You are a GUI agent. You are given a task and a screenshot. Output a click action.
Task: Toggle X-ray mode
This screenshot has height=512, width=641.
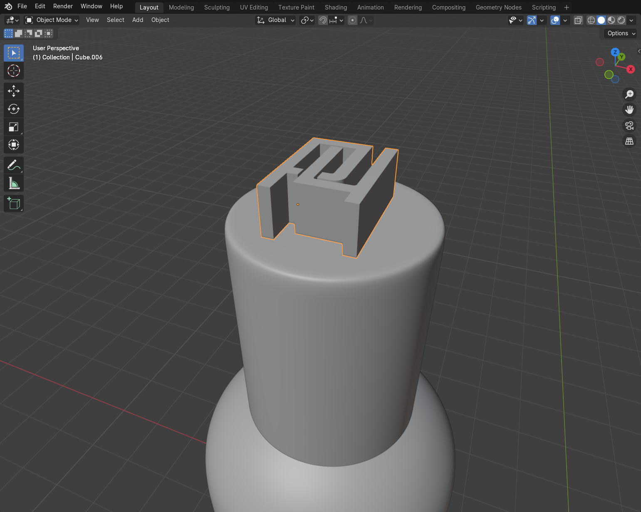coord(578,20)
